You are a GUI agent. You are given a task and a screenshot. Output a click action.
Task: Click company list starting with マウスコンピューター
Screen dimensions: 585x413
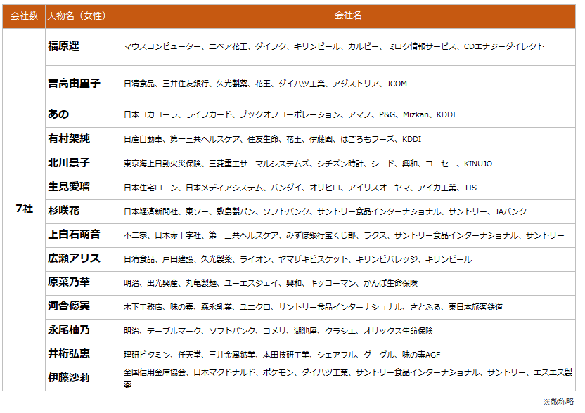tap(334, 46)
